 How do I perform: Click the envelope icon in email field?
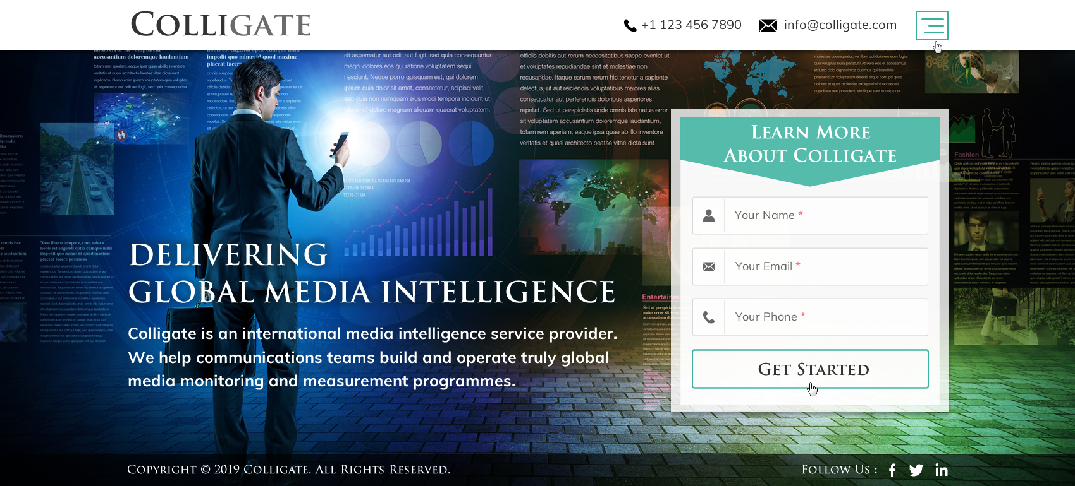[709, 266]
